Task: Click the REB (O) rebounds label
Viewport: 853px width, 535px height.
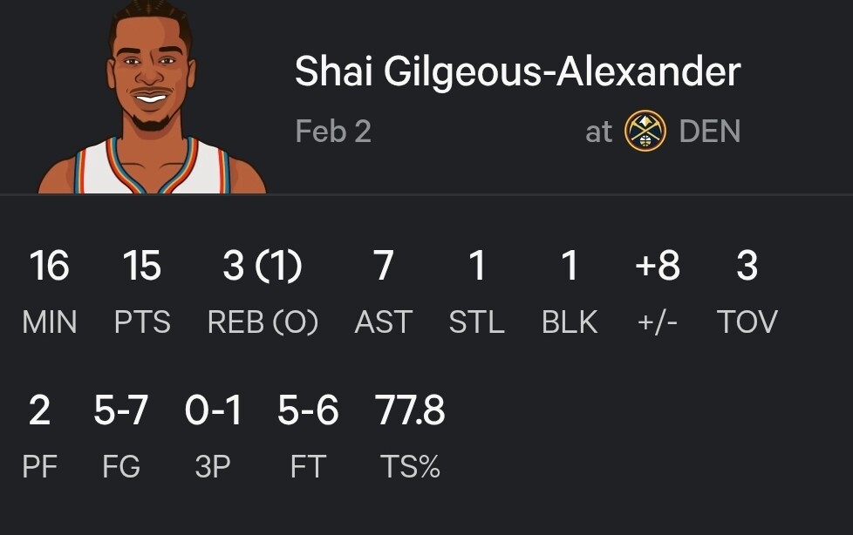Action: (263, 322)
